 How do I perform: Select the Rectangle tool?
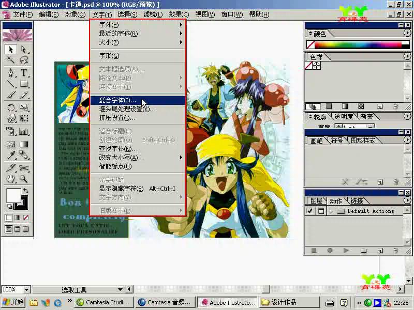click(x=24, y=84)
